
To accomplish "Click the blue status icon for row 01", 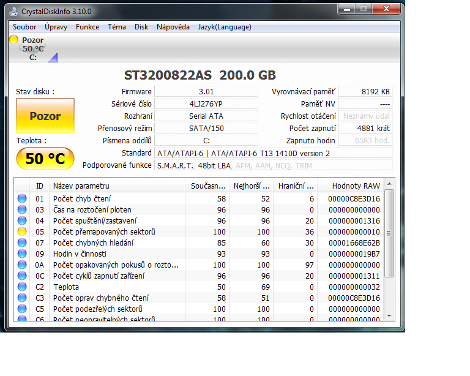I will 22,198.
